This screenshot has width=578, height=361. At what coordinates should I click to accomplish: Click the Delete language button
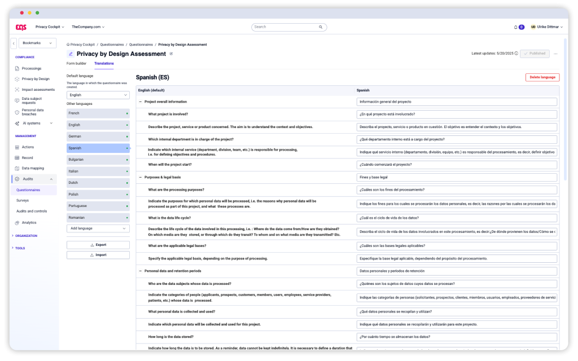542,77
